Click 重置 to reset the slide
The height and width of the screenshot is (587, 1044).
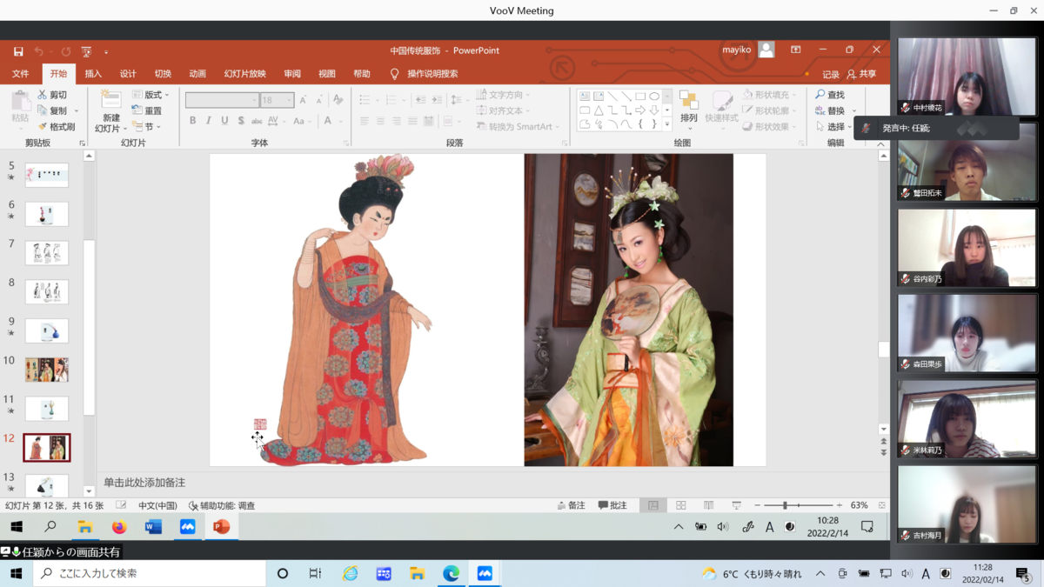pos(147,110)
